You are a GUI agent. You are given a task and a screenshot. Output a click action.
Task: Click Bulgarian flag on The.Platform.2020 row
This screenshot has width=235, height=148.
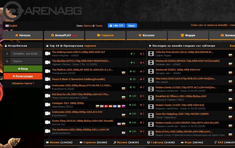123,73
